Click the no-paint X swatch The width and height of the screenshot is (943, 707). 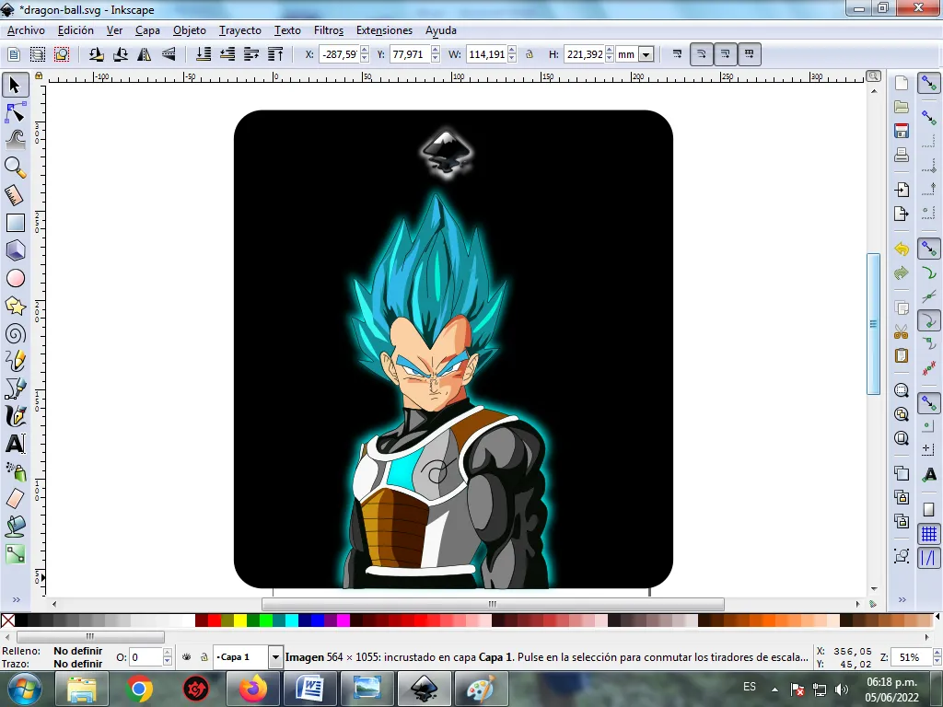[7, 620]
